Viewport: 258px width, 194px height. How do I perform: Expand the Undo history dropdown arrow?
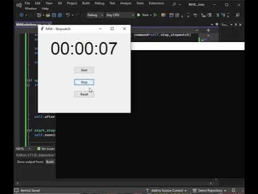point(73,15)
